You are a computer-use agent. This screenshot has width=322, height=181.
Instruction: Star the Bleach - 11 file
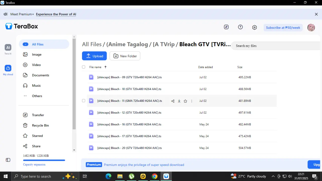[x=185, y=101]
